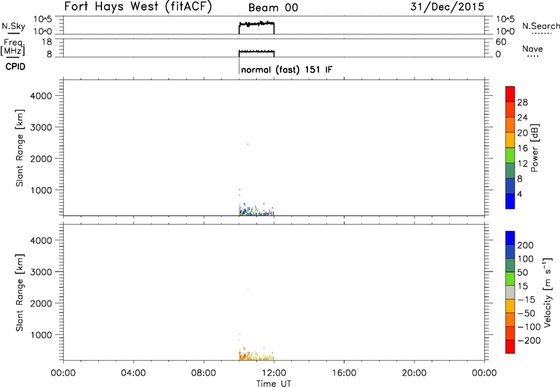Click the "Nave" legend label
The height and width of the screenshot is (388, 560).
(532, 49)
